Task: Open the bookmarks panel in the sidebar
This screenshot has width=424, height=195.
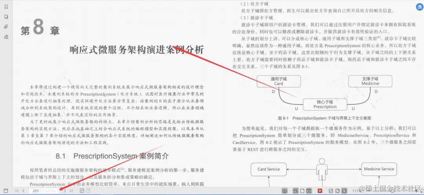Action: pos(6,7)
